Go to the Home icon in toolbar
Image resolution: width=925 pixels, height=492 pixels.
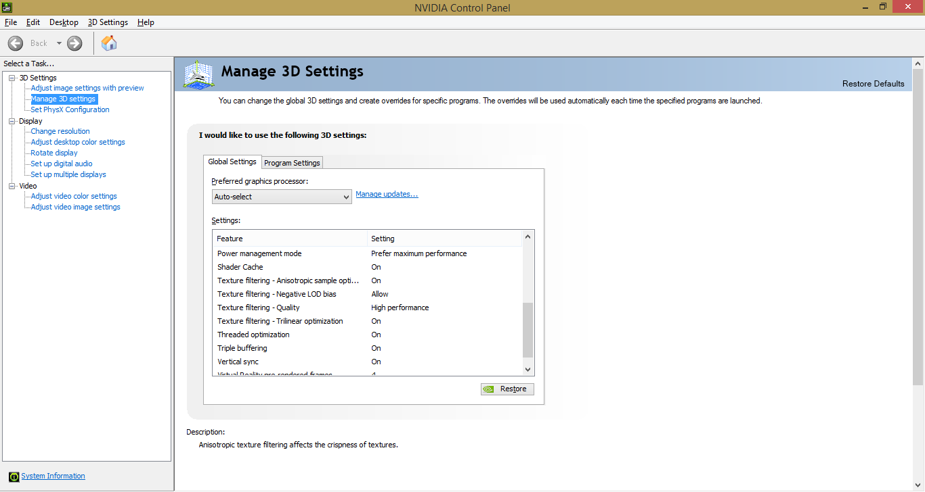tap(109, 43)
